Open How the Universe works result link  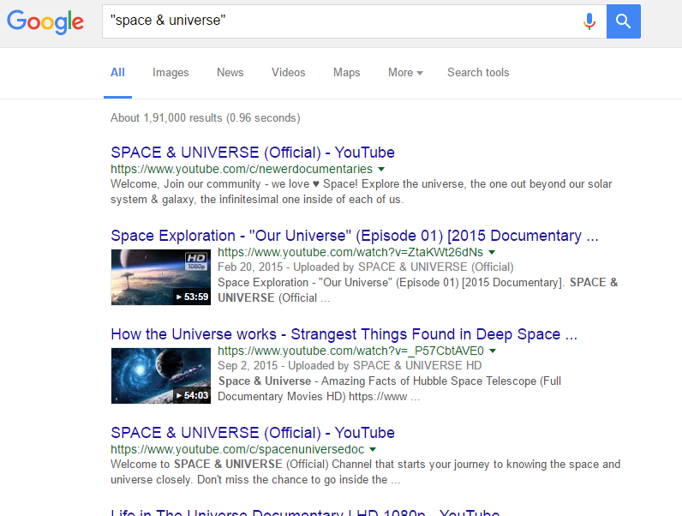344,334
